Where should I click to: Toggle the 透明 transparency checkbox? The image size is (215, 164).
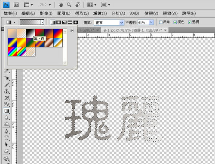(190, 22)
